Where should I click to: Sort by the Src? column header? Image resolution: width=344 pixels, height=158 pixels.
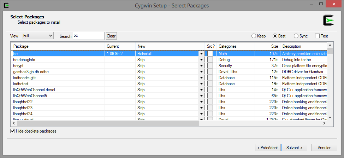(x=210, y=46)
